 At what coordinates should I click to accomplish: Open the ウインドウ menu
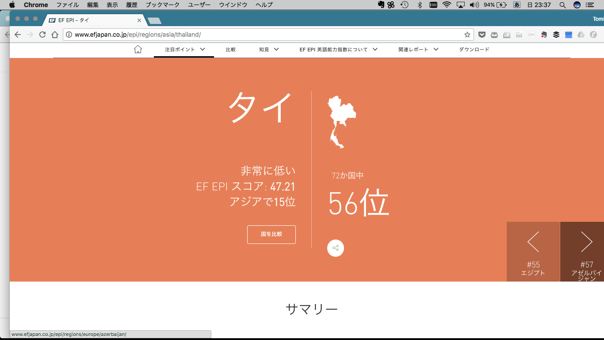coord(233,5)
